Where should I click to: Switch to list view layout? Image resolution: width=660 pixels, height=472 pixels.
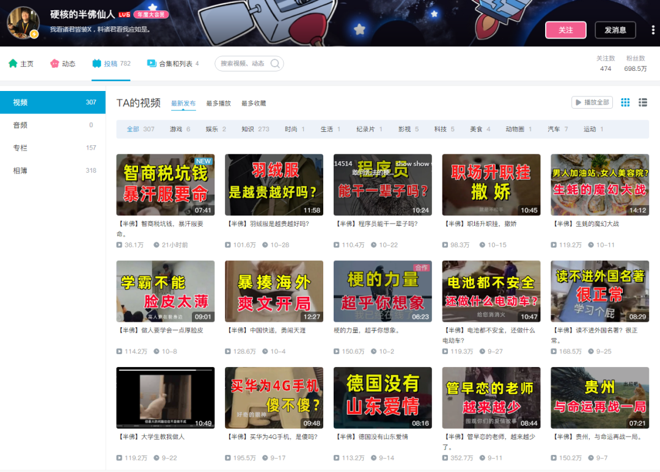pyautogui.click(x=643, y=102)
